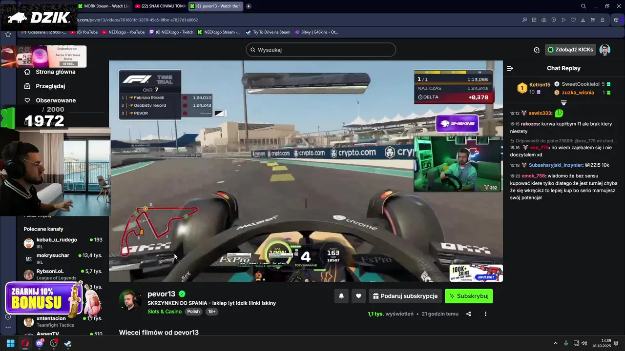Open the Obserwowane sidebar link
625x351 pixels.
[50, 100]
